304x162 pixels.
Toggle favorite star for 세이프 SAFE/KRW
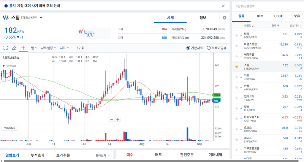(x=236, y=140)
